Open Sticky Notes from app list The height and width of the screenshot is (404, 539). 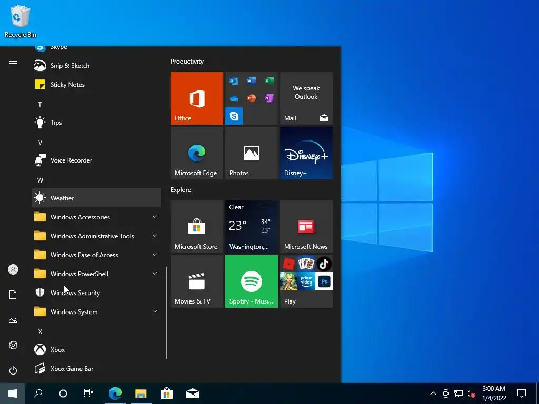(x=96, y=85)
